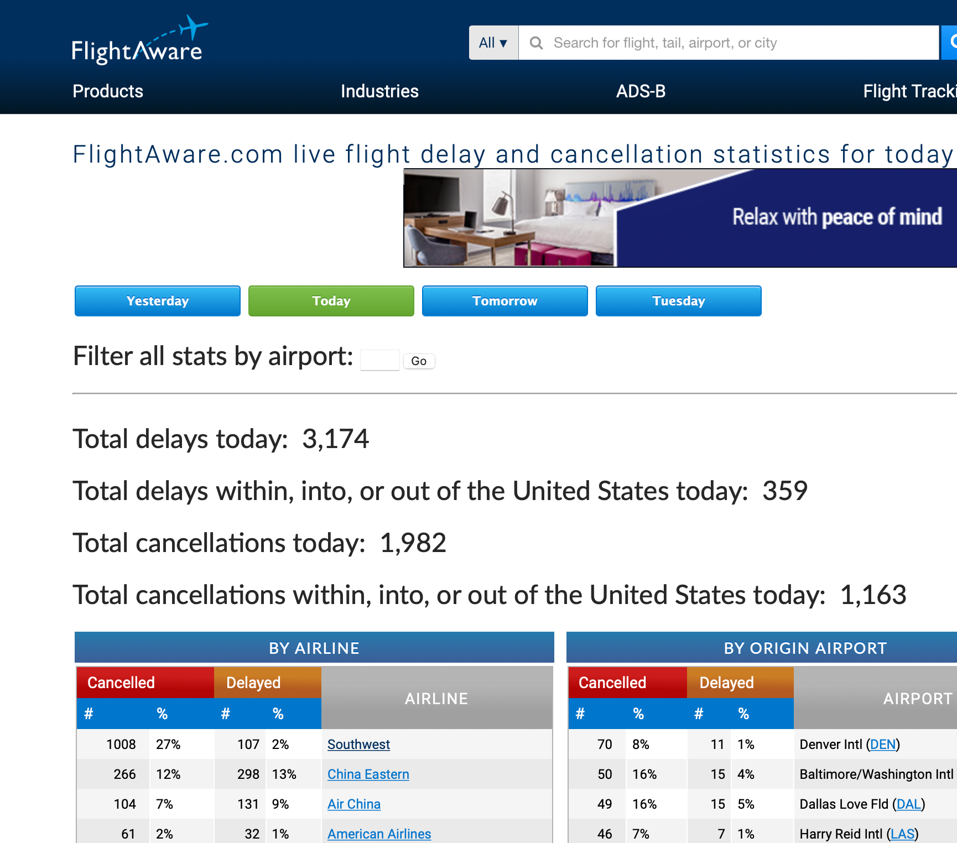
Task: Select Tuesday's statistics
Action: (x=678, y=301)
